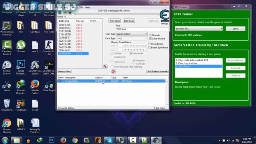Click Reset all in the trainer

tap(236, 76)
